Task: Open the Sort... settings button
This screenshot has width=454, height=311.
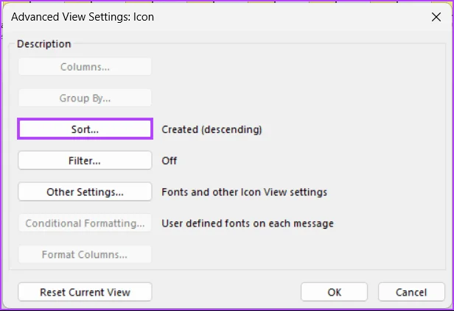Action: pos(85,129)
